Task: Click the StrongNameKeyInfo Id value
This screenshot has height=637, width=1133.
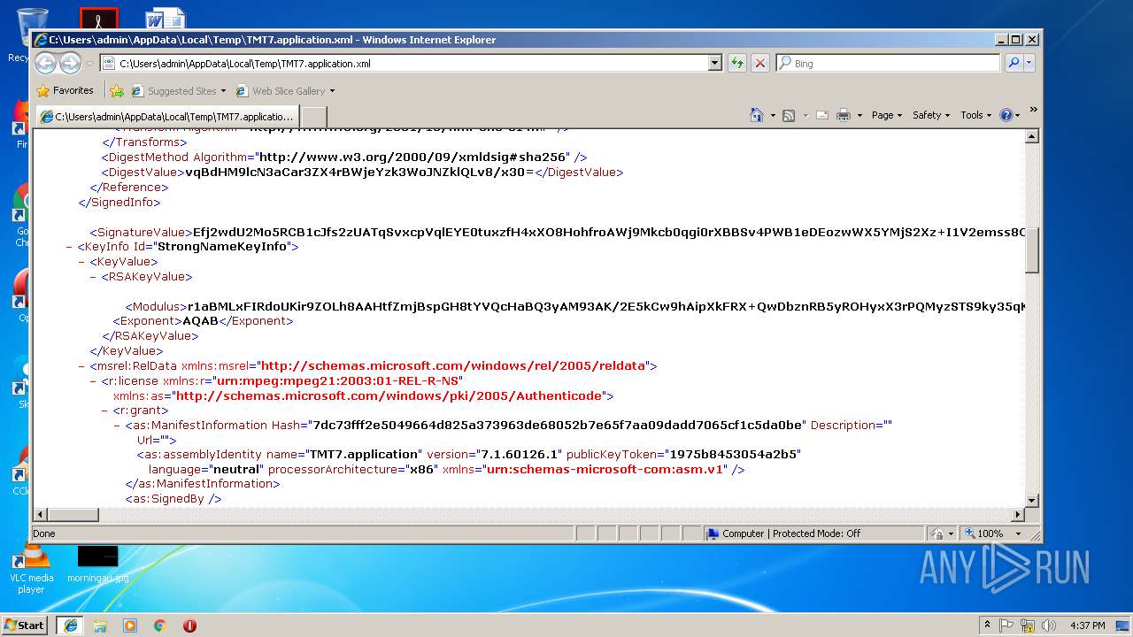Action: pyautogui.click(x=223, y=247)
